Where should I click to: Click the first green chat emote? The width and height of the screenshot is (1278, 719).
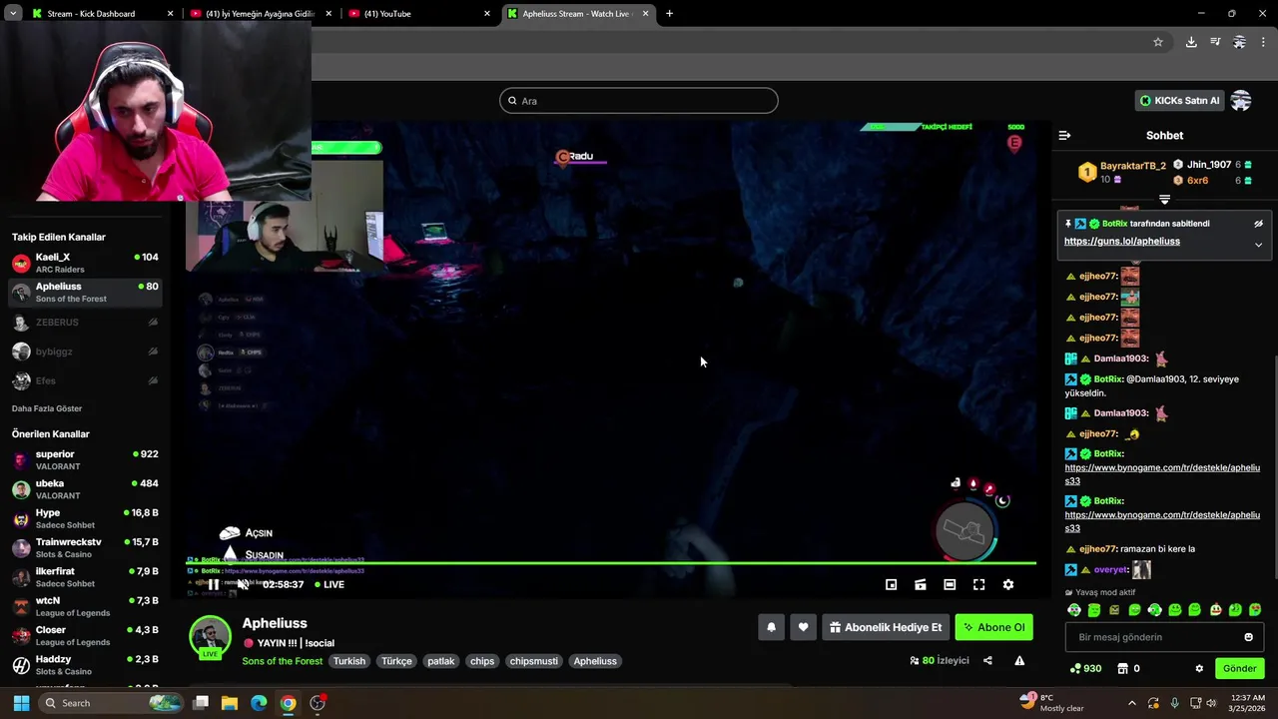[1074, 610]
